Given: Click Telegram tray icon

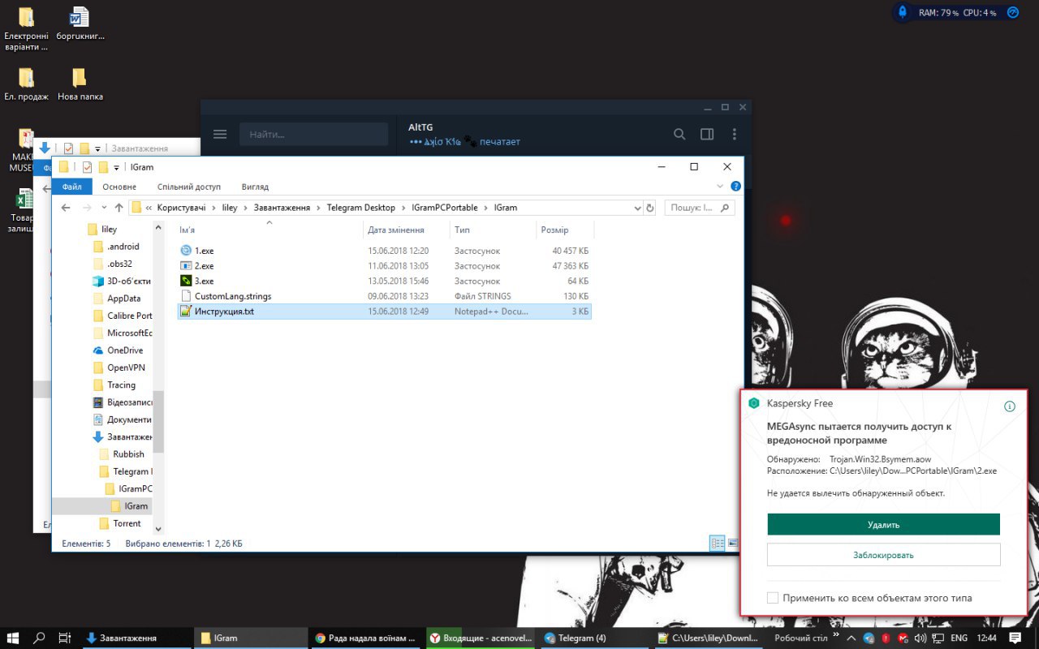Looking at the screenshot, I should [869, 638].
